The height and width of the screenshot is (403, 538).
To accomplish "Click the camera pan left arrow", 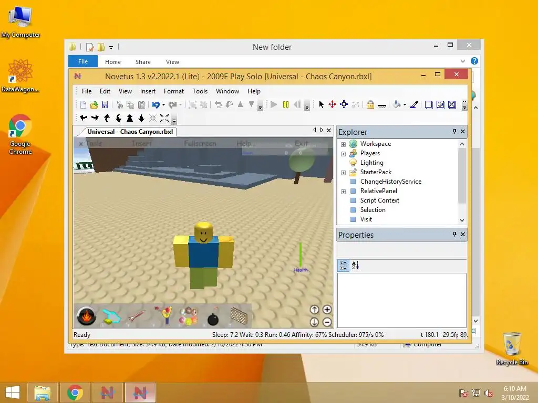I will [x=84, y=118].
